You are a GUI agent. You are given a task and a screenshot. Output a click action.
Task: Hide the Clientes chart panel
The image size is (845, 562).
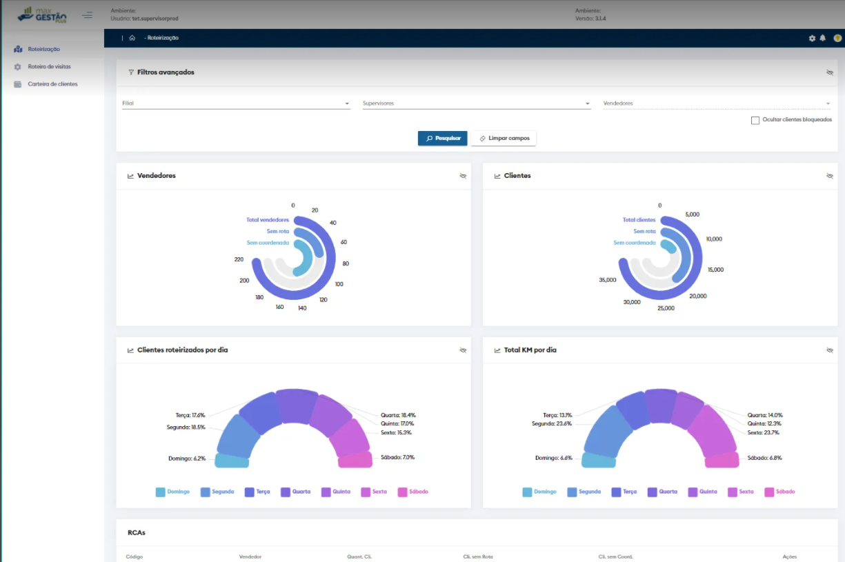pos(830,176)
